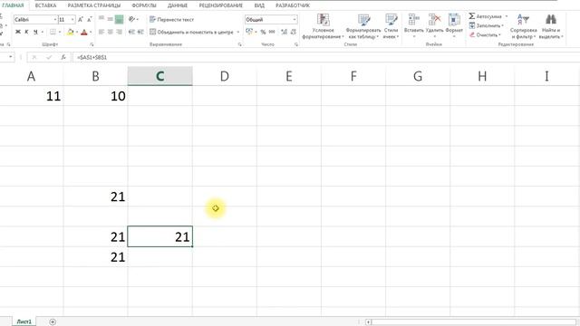This screenshot has width=580, height=326.
Task: Click the formula bar enter checkmark
Action: pos(49,57)
